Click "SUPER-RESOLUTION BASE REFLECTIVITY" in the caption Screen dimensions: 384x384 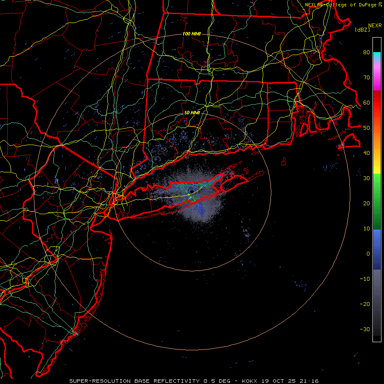[134, 381]
